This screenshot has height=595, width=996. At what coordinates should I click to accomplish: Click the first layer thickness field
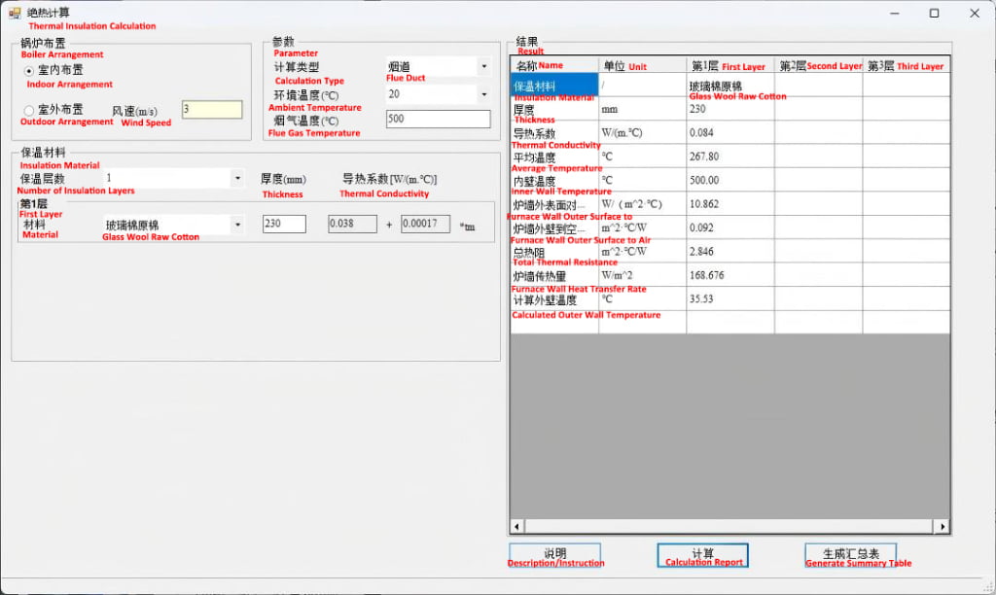[x=284, y=225]
